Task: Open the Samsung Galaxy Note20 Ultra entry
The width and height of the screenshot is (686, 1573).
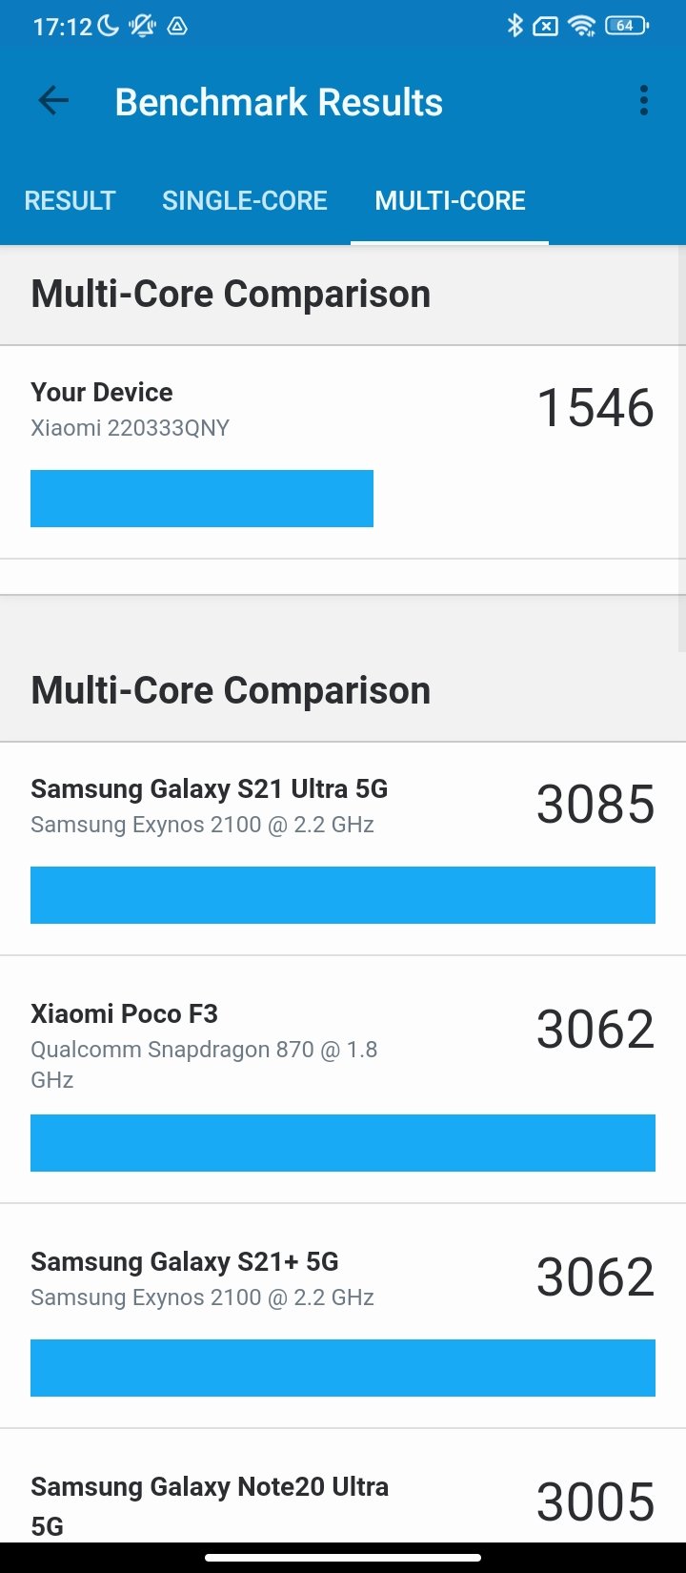Action: [343, 1485]
